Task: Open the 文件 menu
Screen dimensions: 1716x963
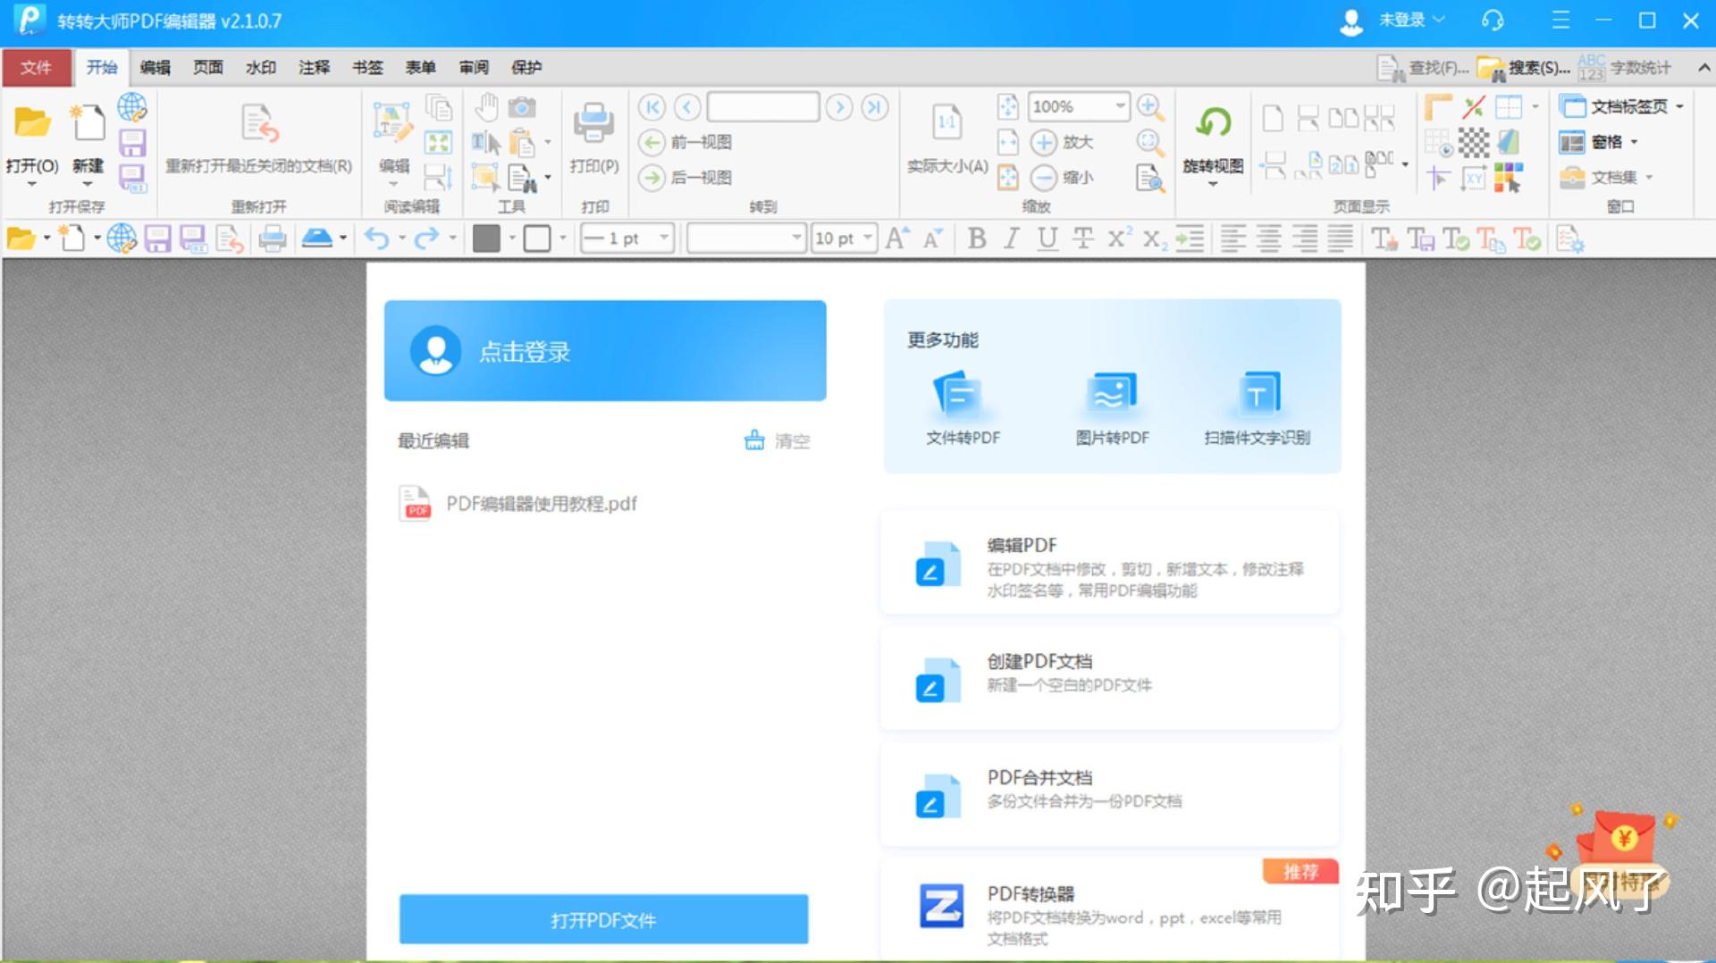Action: click(x=37, y=68)
